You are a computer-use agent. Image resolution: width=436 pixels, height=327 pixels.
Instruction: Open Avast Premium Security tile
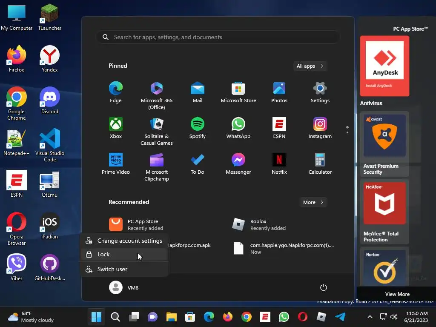coord(384,144)
